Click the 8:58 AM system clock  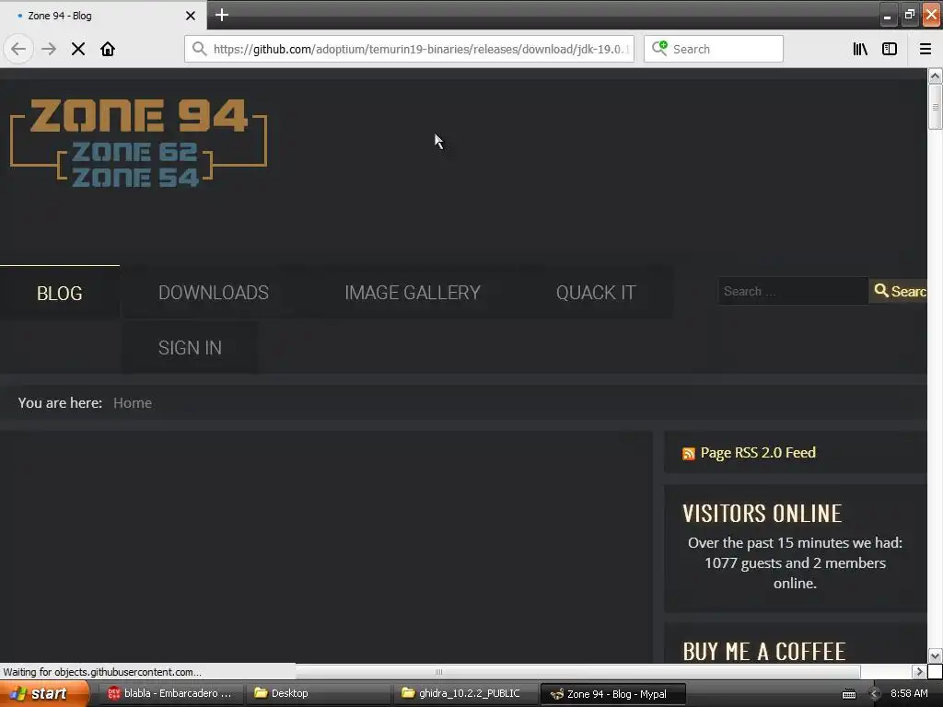coord(909,693)
